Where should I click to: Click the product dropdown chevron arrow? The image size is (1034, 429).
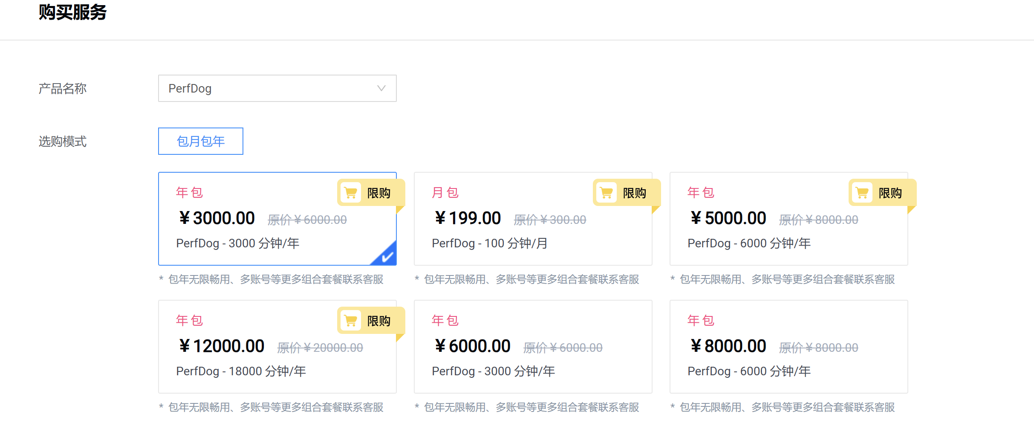point(381,88)
